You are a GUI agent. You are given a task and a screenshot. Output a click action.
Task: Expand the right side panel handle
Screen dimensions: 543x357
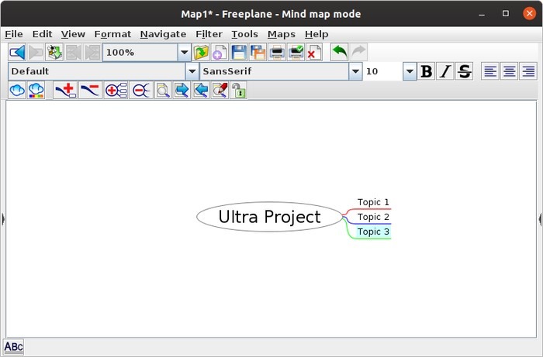(x=540, y=219)
